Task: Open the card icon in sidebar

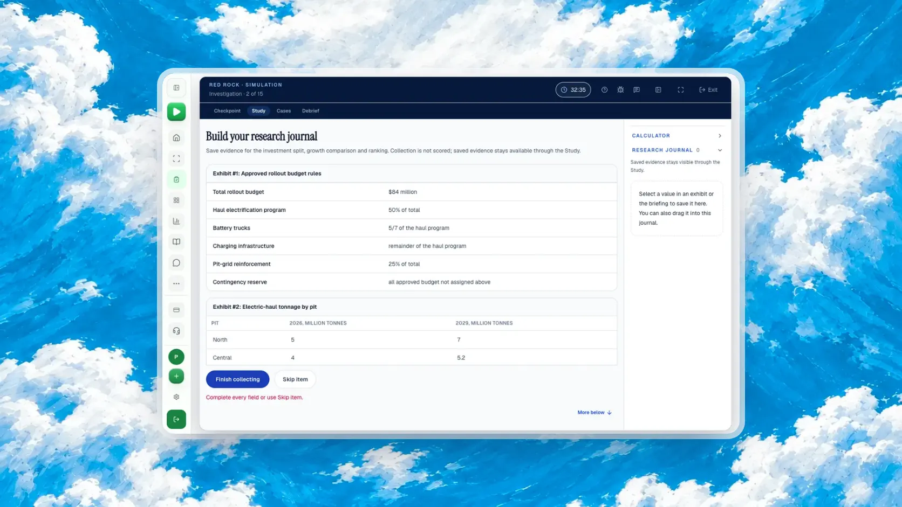Action: point(176,310)
